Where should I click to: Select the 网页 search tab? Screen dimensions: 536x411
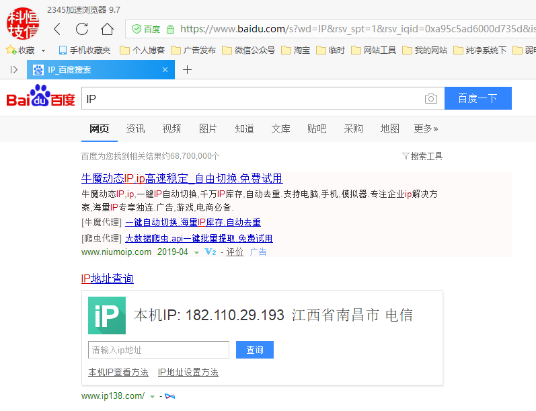pyautogui.click(x=99, y=129)
